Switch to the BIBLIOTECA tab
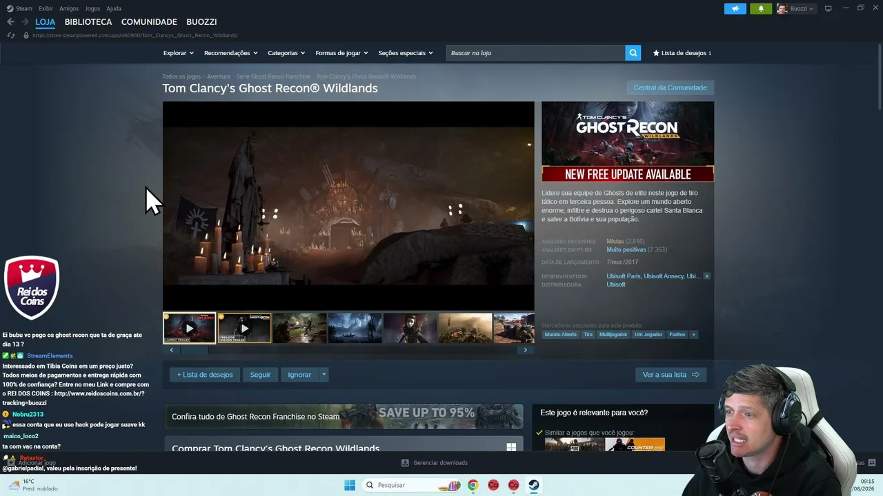 (88, 22)
